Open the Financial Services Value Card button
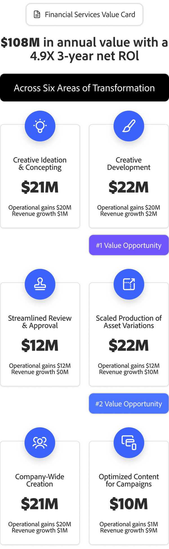Image resolution: width=169 pixels, height=549 pixels. 84,14
